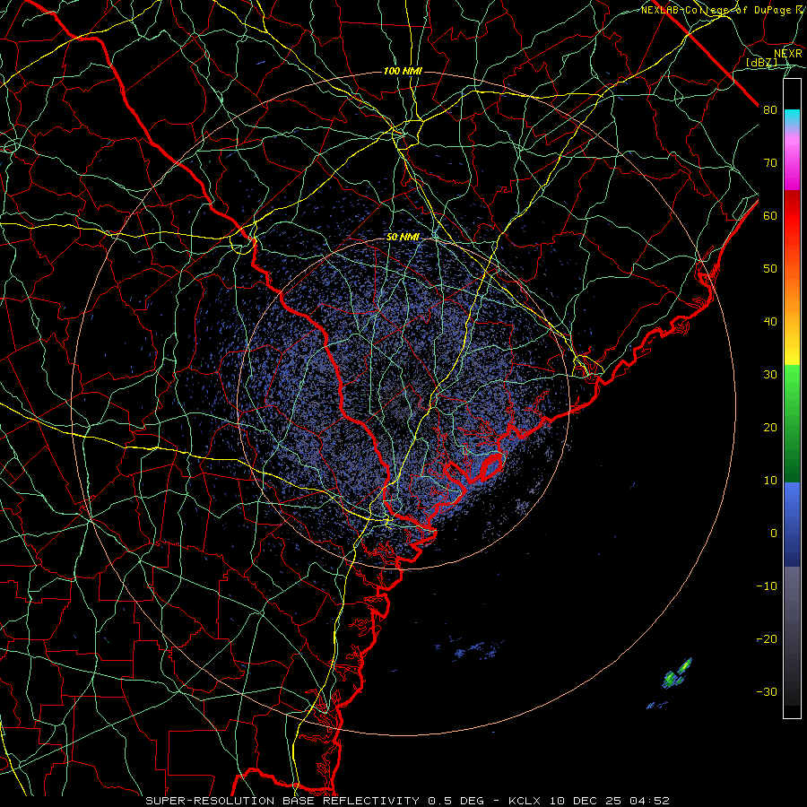The image size is (807, 807).
Task: Click the 30 value on the dBZ scale
Action: pyautogui.click(x=770, y=375)
